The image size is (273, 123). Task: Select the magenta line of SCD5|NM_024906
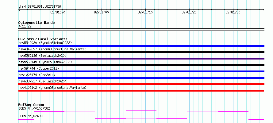click(141, 119)
